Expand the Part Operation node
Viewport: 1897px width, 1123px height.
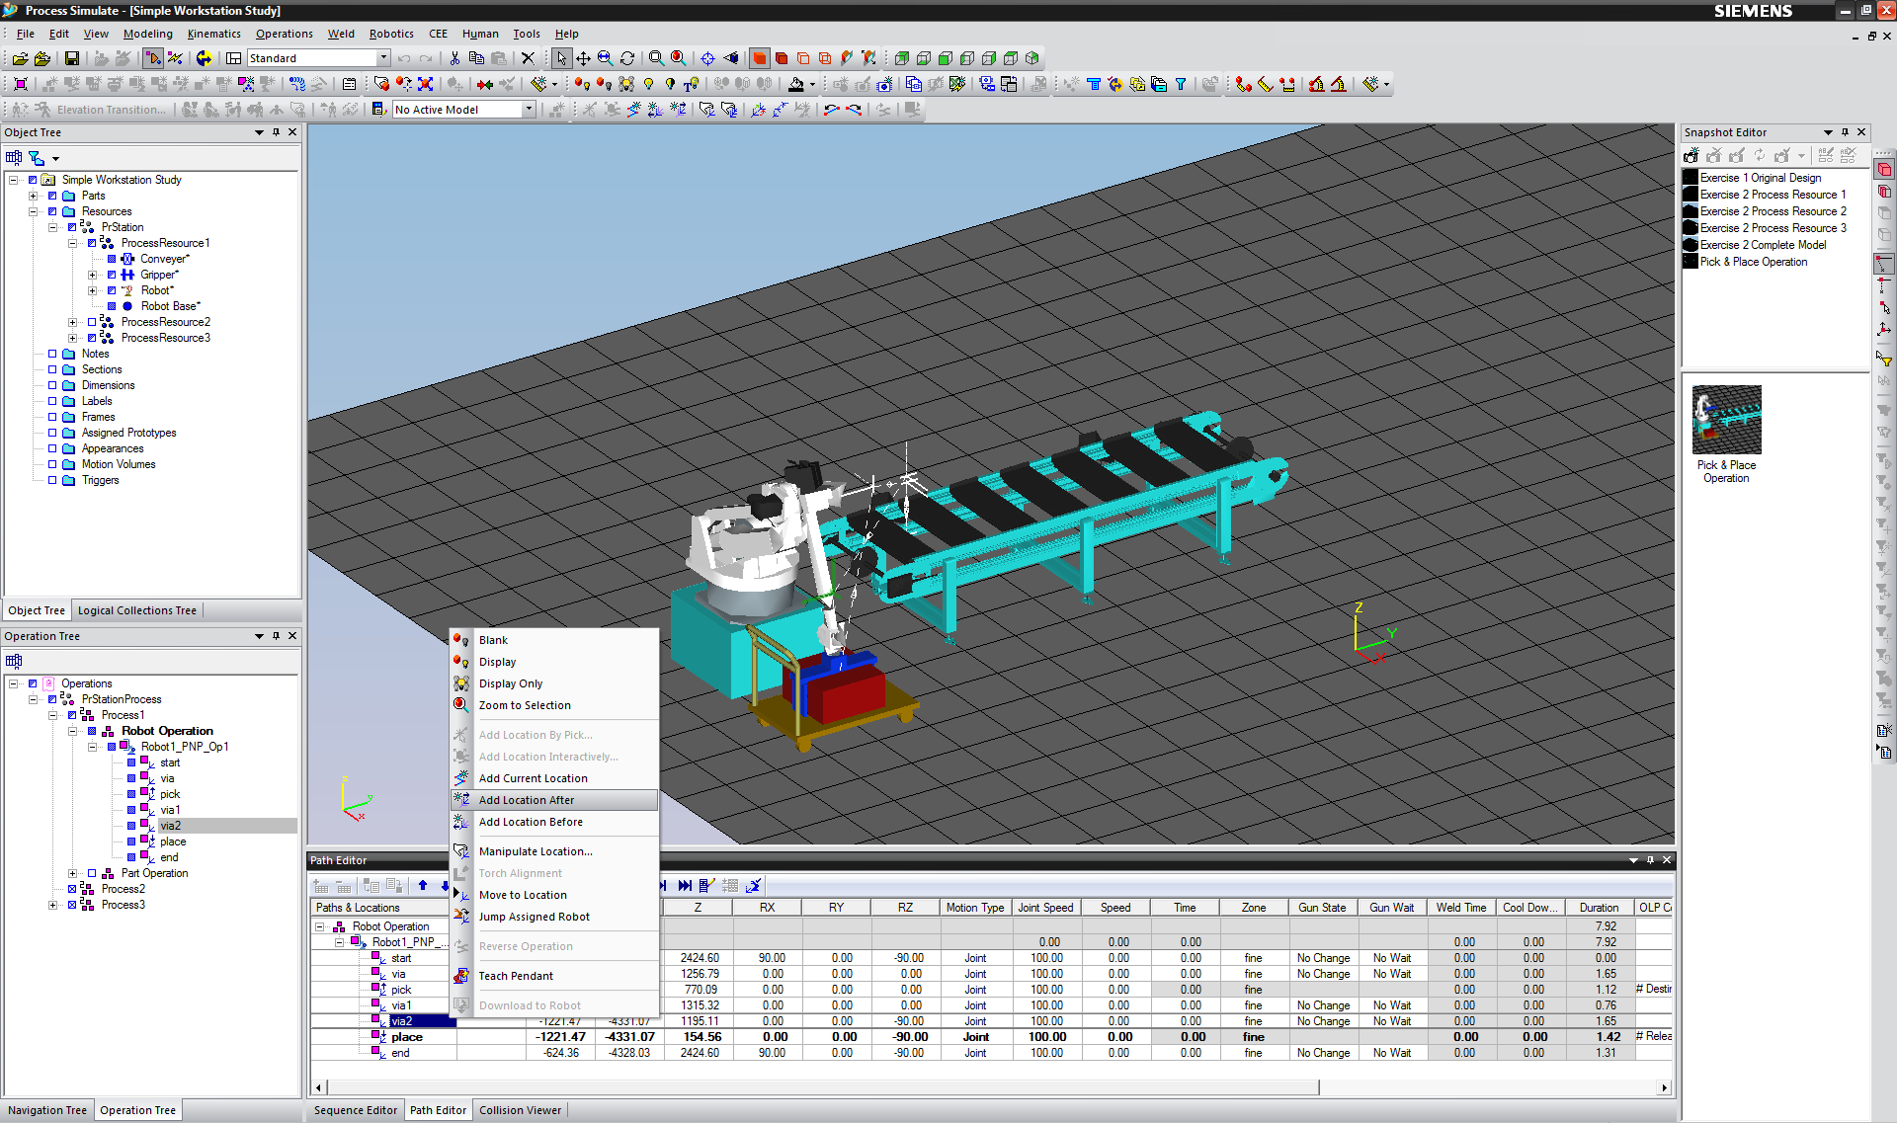(72, 873)
